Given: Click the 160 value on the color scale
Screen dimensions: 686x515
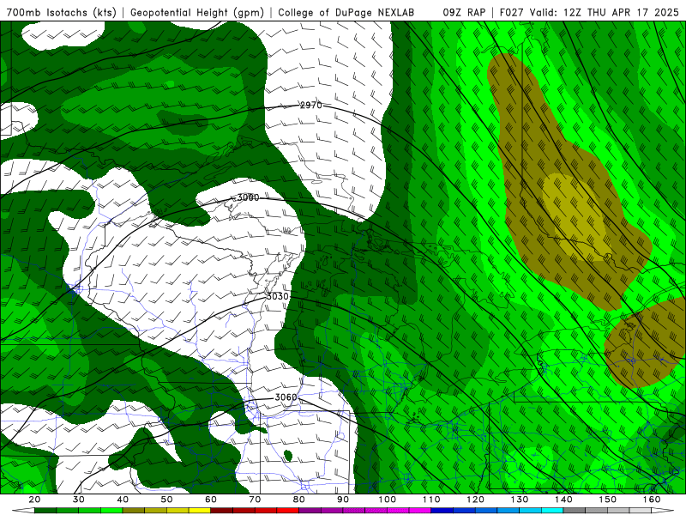Looking at the screenshot, I should tap(652, 500).
